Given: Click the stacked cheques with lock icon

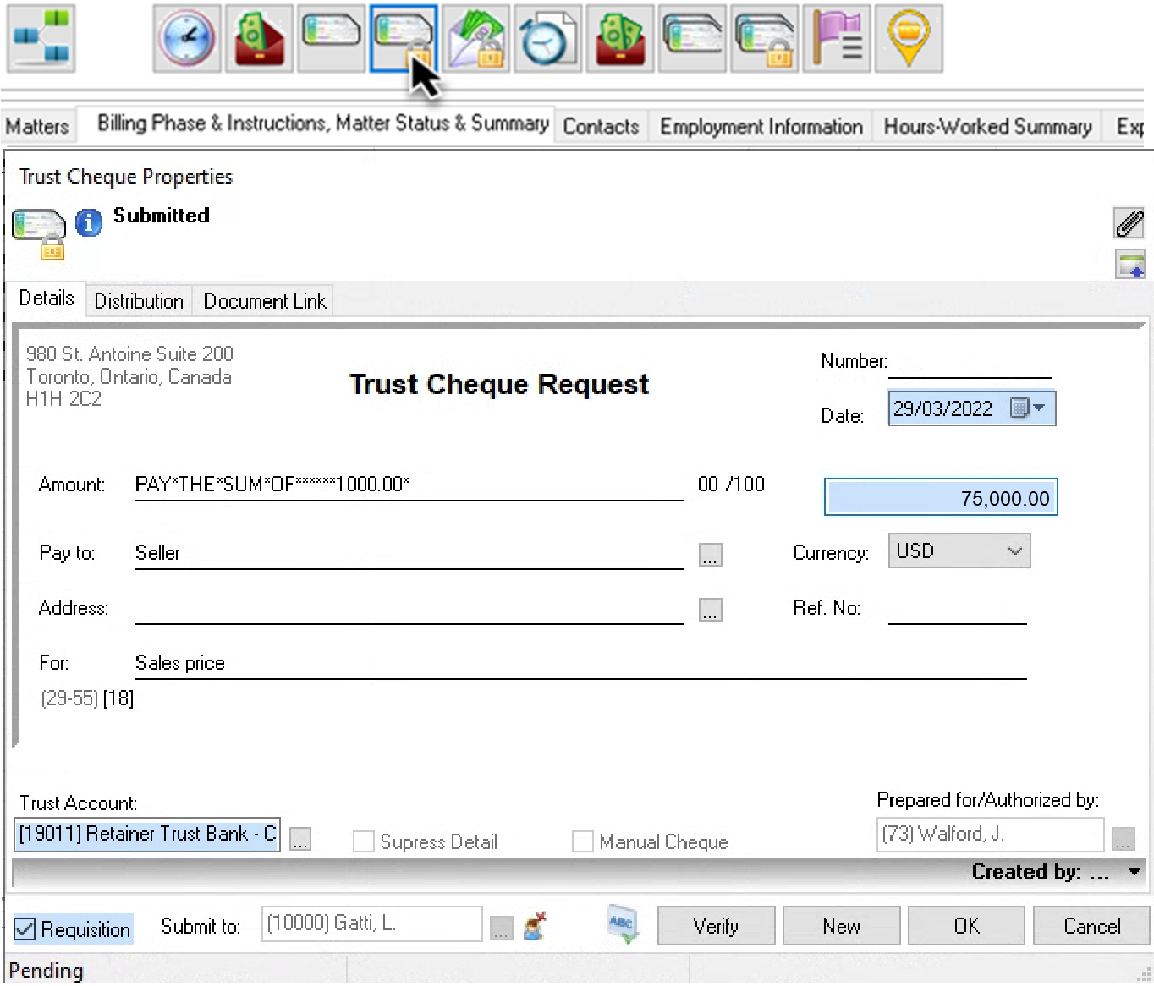Looking at the screenshot, I should pos(764,38).
